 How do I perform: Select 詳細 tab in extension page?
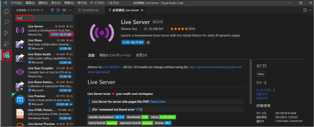coord(91,55)
